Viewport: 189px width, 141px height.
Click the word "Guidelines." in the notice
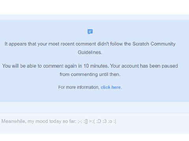point(90,52)
